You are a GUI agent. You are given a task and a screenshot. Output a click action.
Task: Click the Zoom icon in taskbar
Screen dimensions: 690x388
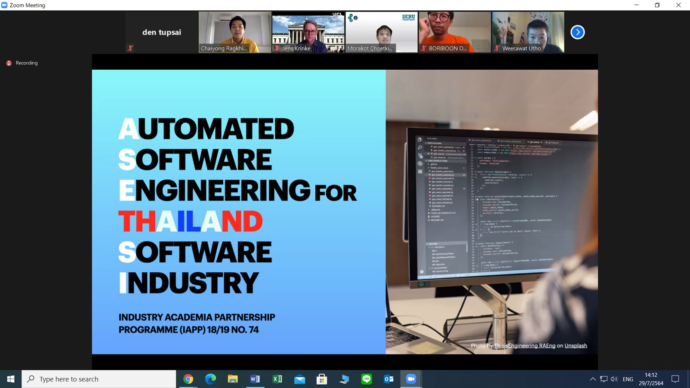point(411,379)
